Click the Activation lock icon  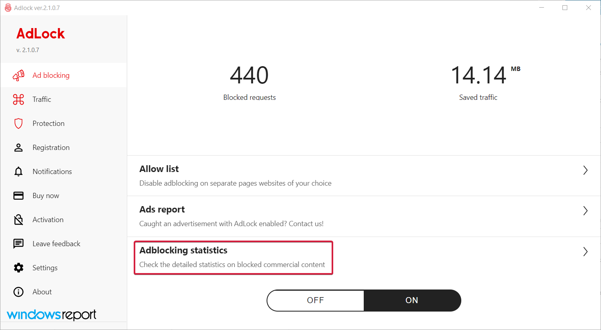(x=18, y=220)
